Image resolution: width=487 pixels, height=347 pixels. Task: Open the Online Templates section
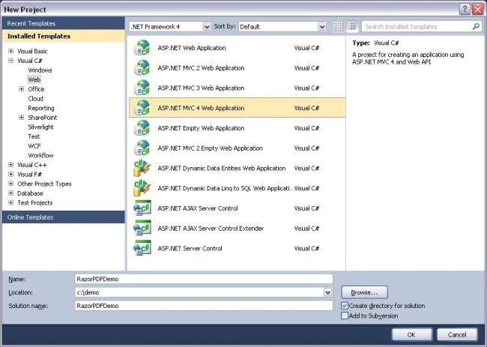pyautogui.click(x=64, y=217)
